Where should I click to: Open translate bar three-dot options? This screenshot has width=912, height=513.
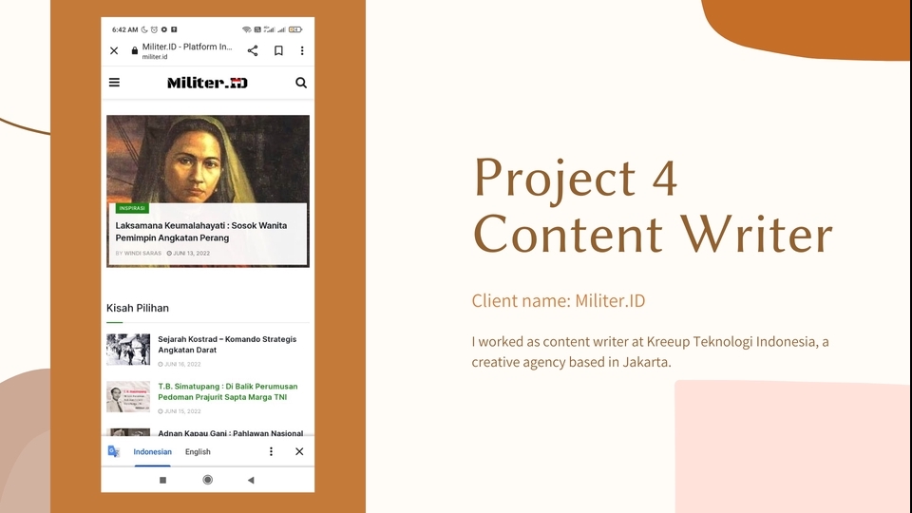pyautogui.click(x=271, y=451)
